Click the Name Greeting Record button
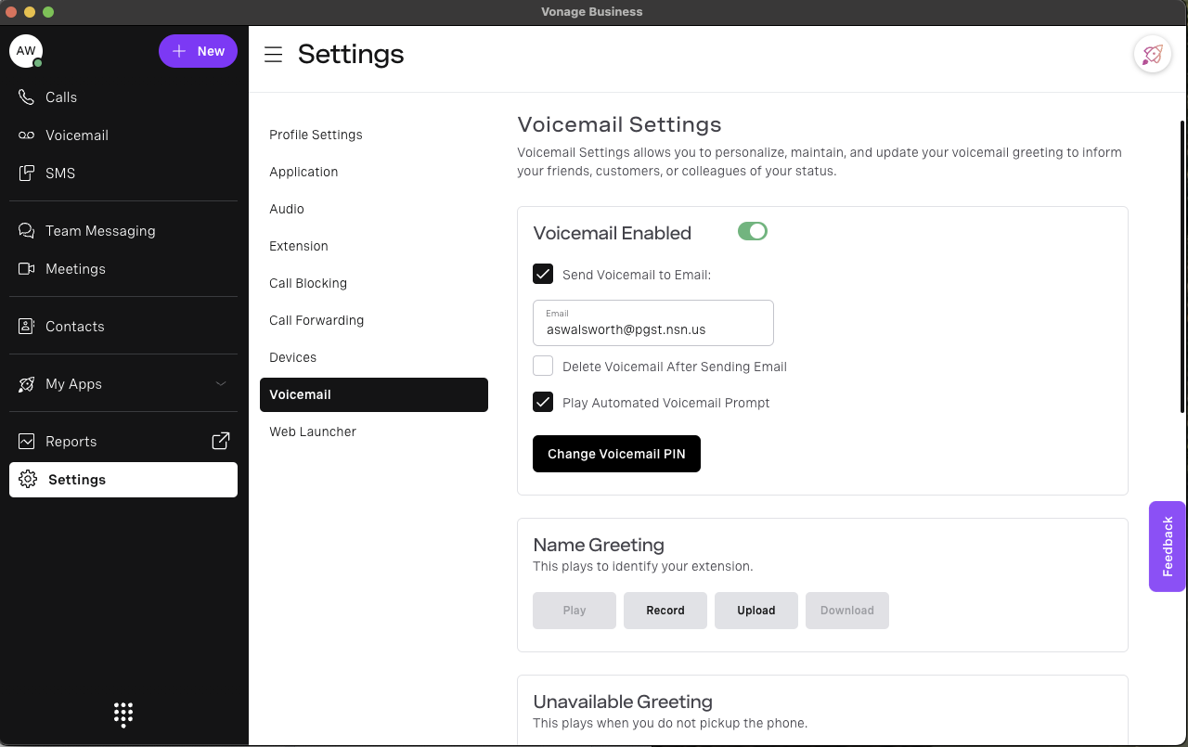 (665, 611)
